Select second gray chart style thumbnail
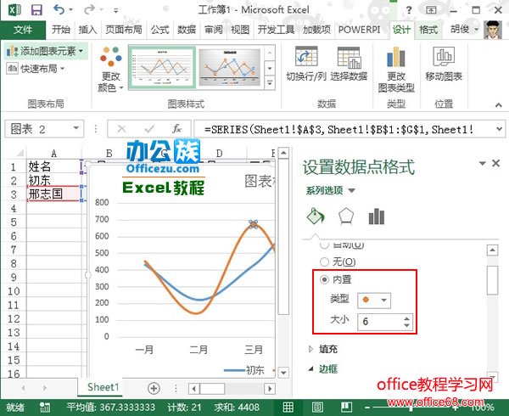 (x=230, y=68)
